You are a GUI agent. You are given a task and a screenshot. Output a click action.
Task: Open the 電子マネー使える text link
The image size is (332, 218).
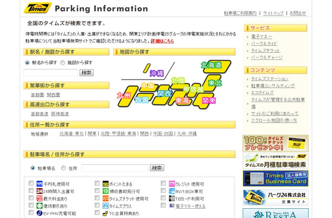point(190,206)
